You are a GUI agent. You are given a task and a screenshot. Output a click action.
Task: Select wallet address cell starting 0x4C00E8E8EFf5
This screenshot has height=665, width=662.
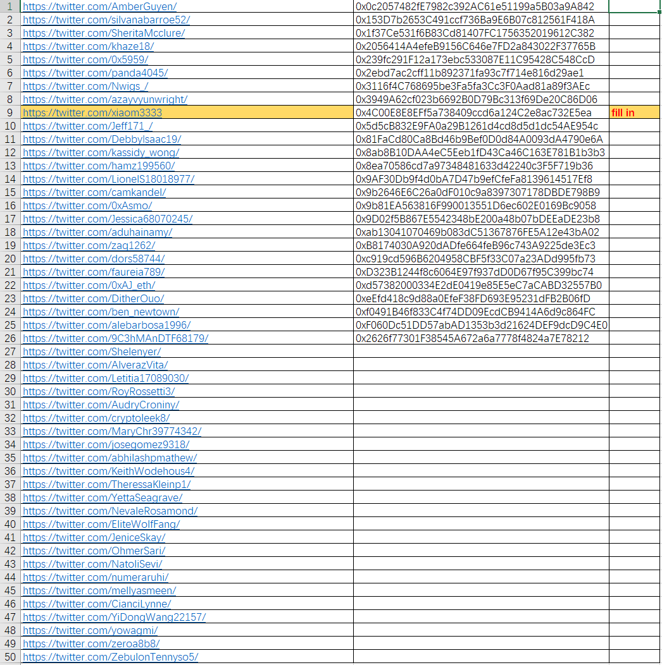tap(481, 113)
